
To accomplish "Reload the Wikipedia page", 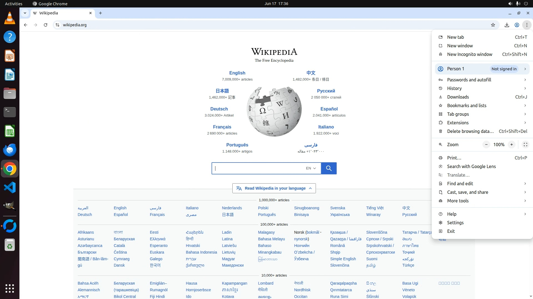I will pyautogui.click(x=46, y=25).
